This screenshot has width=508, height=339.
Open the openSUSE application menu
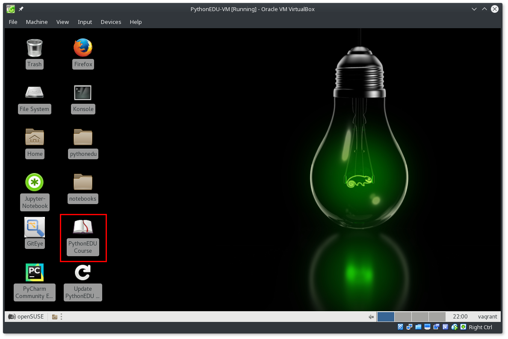point(26,316)
